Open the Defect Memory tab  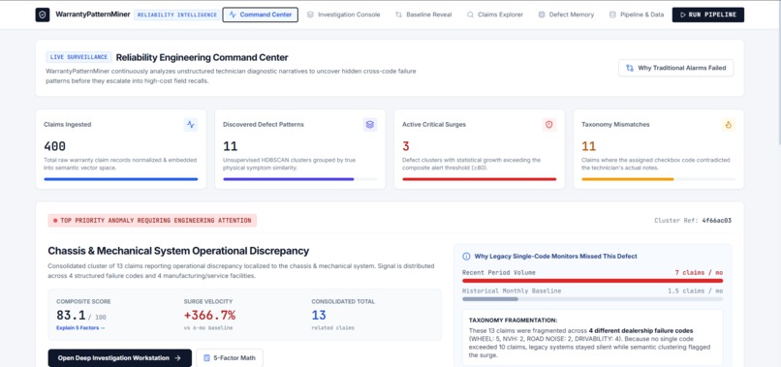[x=566, y=15]
